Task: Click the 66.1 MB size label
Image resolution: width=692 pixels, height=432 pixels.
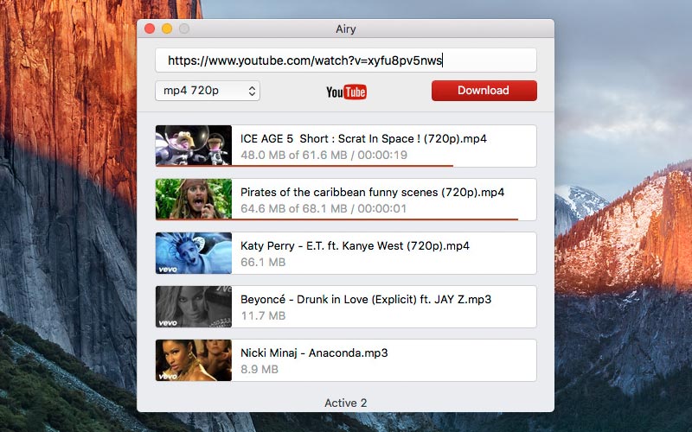Action: pyautogui.click(x=263, y=263)
